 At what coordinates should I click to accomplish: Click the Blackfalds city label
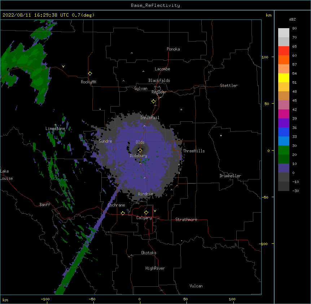coord(159,81)
